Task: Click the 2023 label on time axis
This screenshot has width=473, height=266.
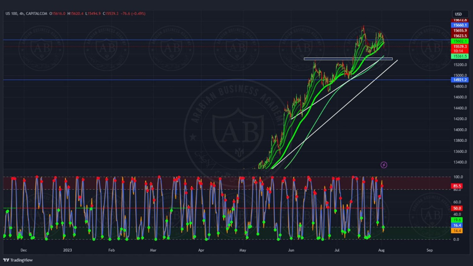Action: [x=67, y=250]
